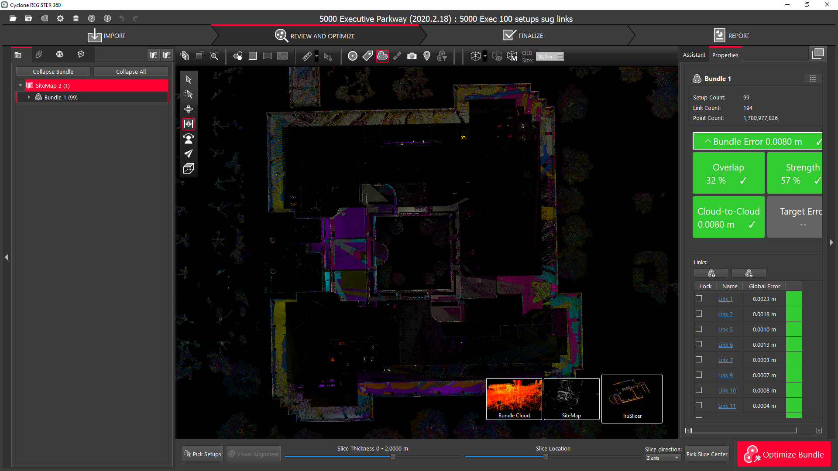The image size is (838, 471).
Task: Open the settings gear icon
Action: click(60, 18)
